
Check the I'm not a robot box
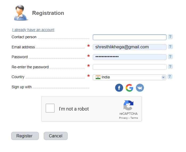coord(50,108)
